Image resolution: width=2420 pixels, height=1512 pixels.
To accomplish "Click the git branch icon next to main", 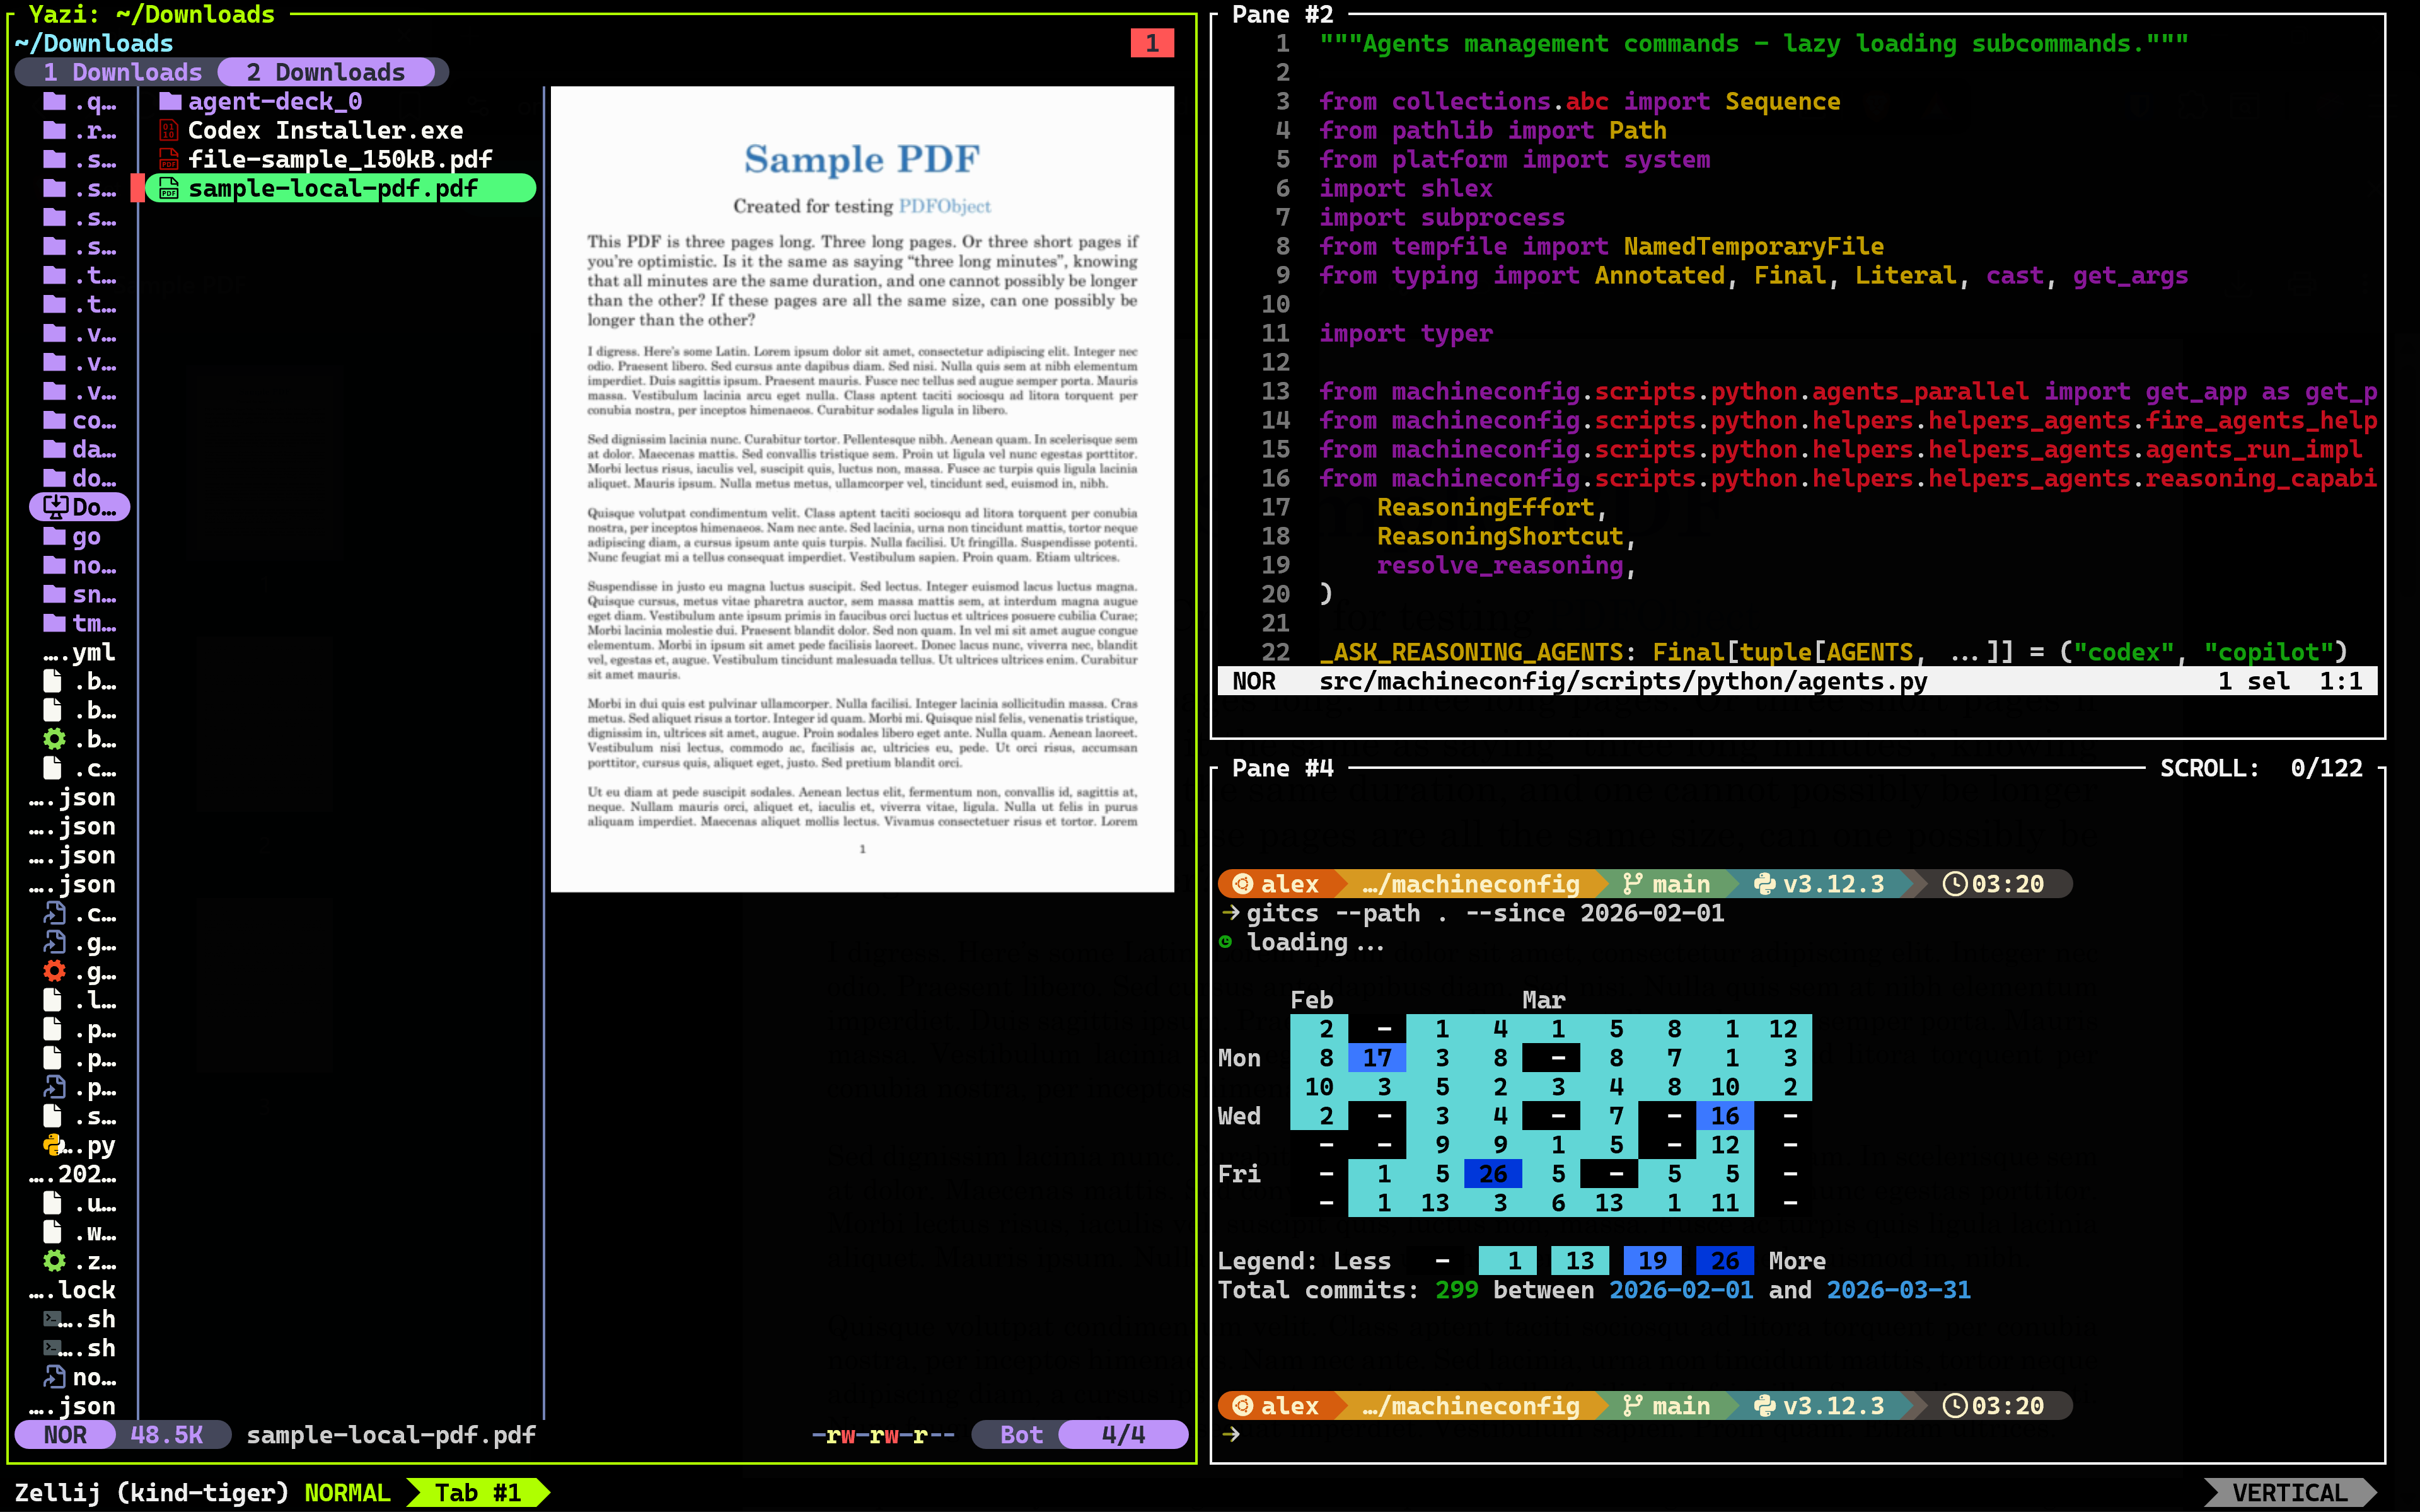I will tap(1634, 884).
